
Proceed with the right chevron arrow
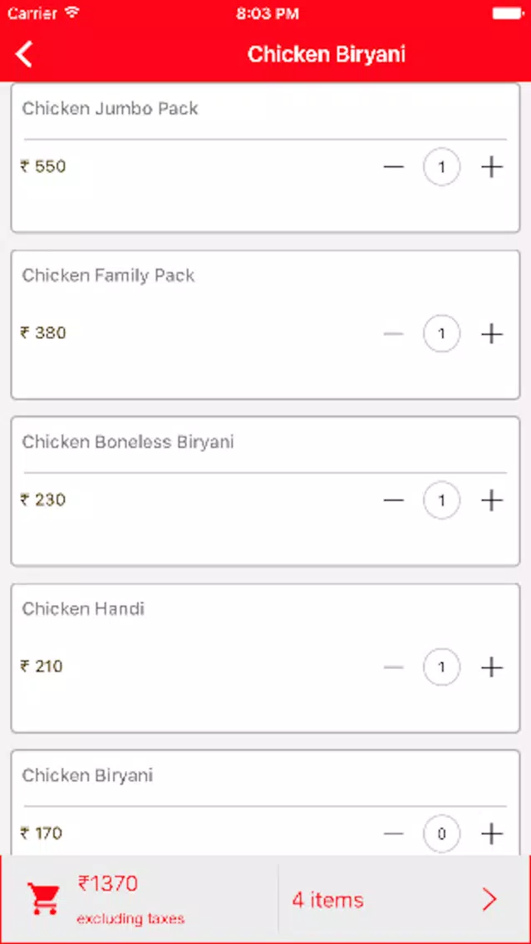[x=490, y=899]
